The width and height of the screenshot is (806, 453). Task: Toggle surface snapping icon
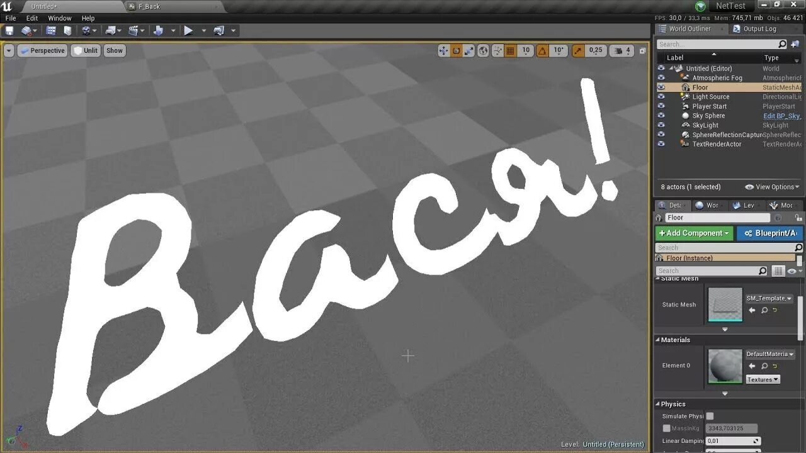497,50
